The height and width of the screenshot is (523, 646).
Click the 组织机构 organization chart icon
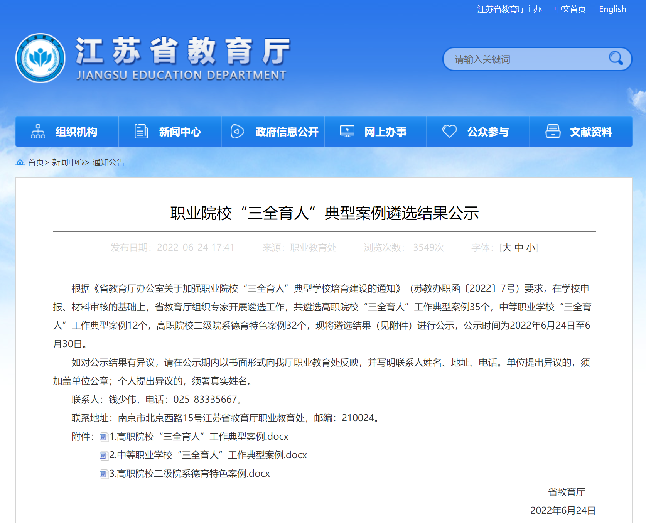[x=38, y=132]
